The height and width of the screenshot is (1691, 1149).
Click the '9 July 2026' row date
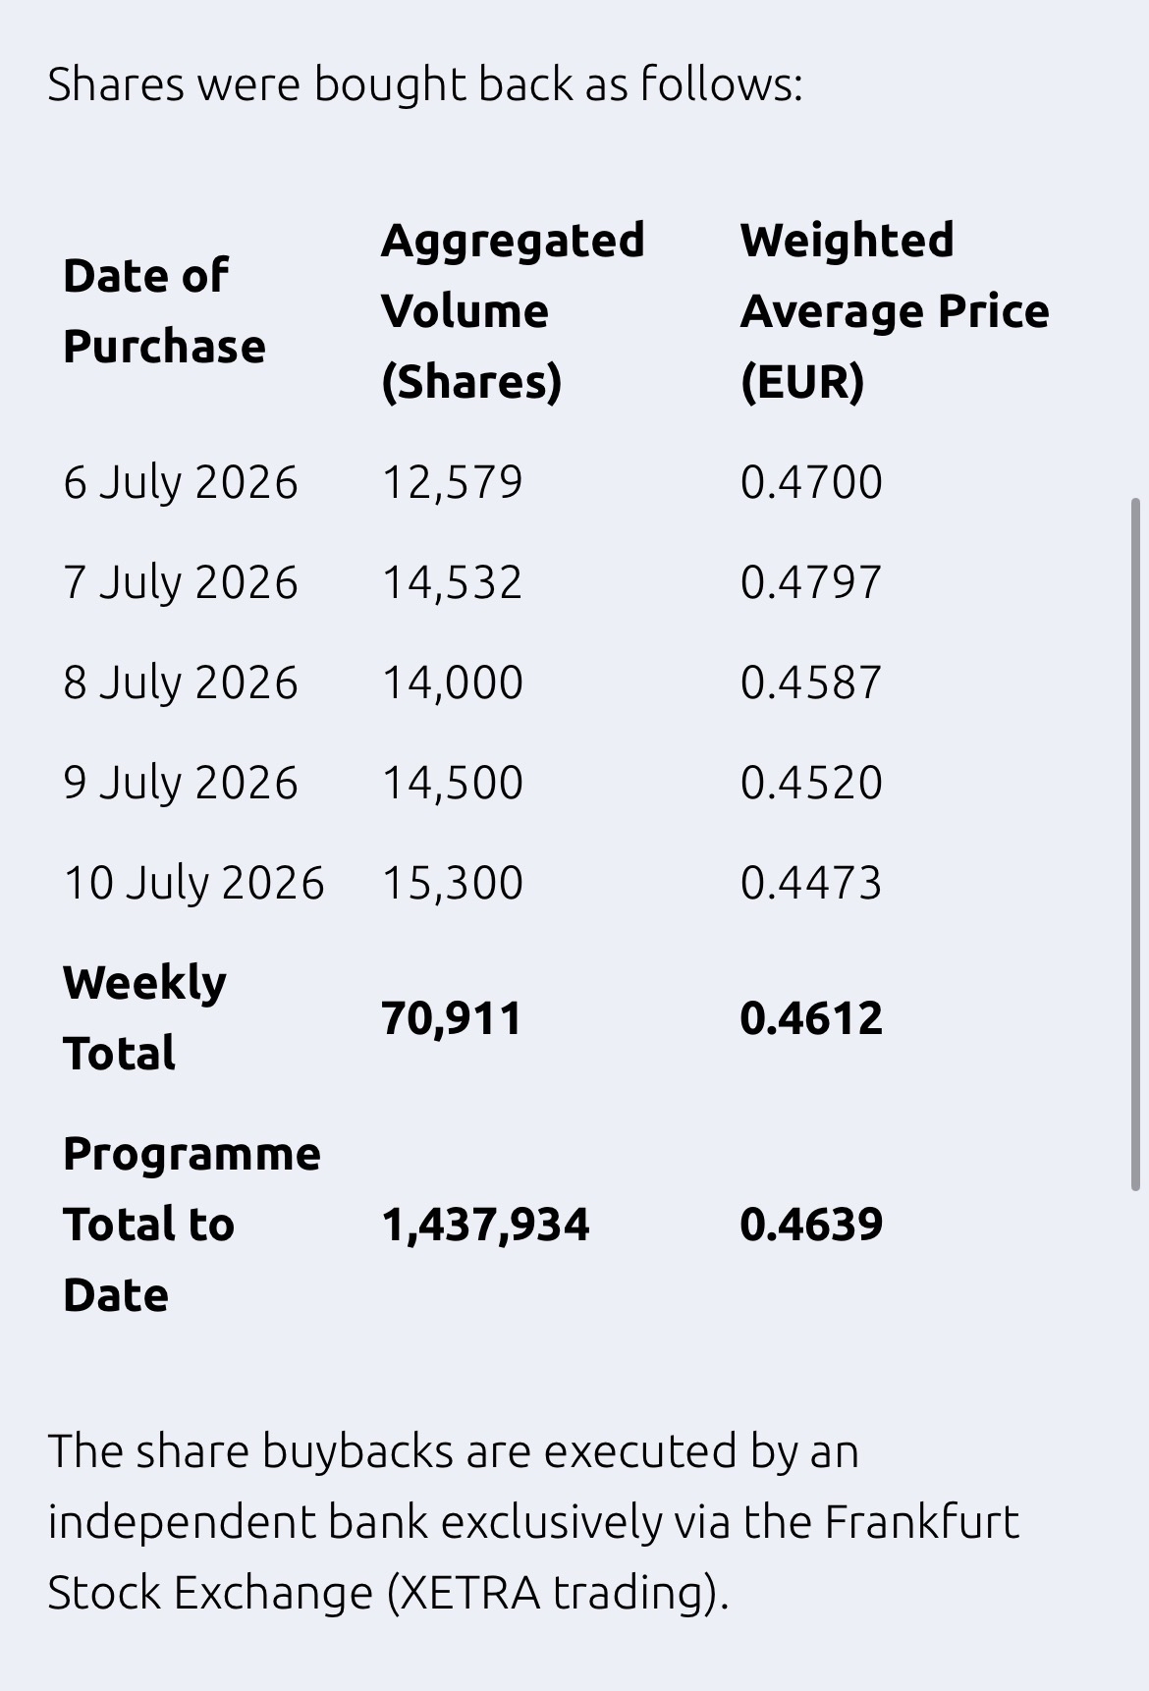[181, 783]
